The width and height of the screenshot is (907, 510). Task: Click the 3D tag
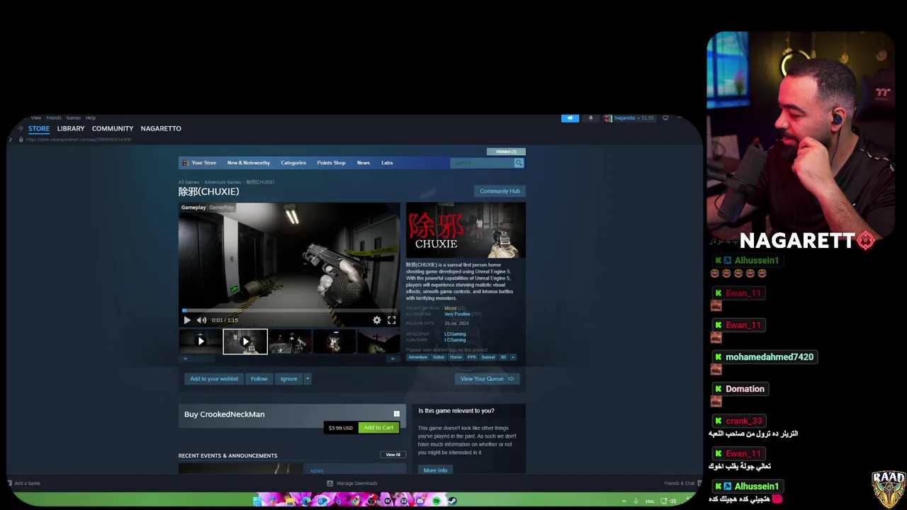click(503, 357)
